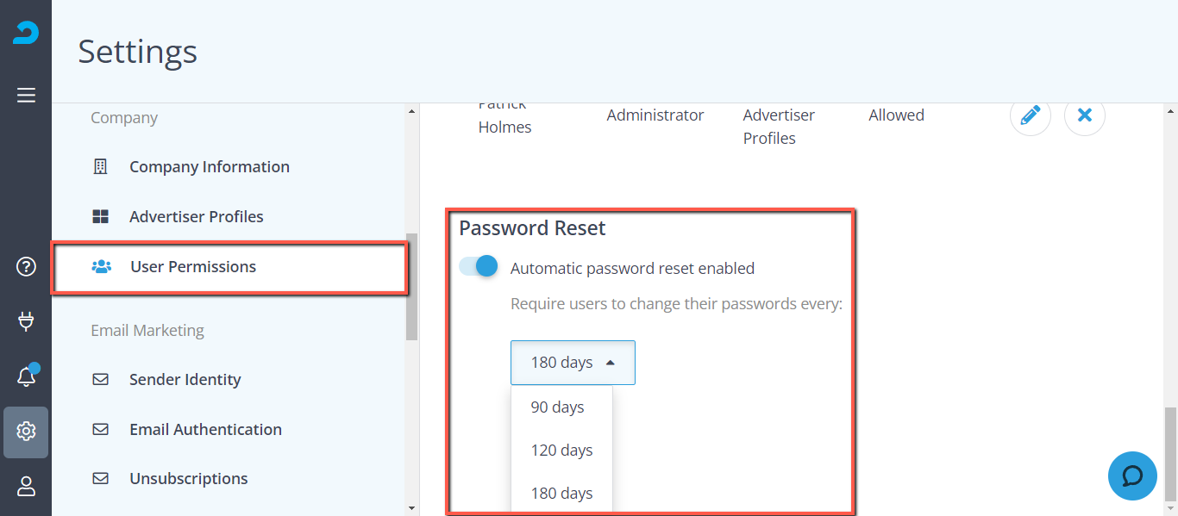Image resolution: width=1178 pixels, height=516 pixels.
Task: Remove Patrick Holmes with the X icon
Action: tap(1085, 115)
